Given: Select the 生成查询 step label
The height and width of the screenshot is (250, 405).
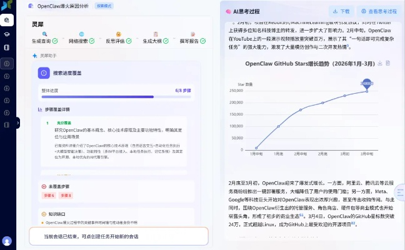Looking at the screenshot, I should [41, 41].
